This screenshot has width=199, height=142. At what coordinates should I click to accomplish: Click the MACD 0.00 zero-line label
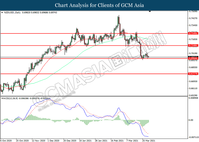[x=191, y=120]
